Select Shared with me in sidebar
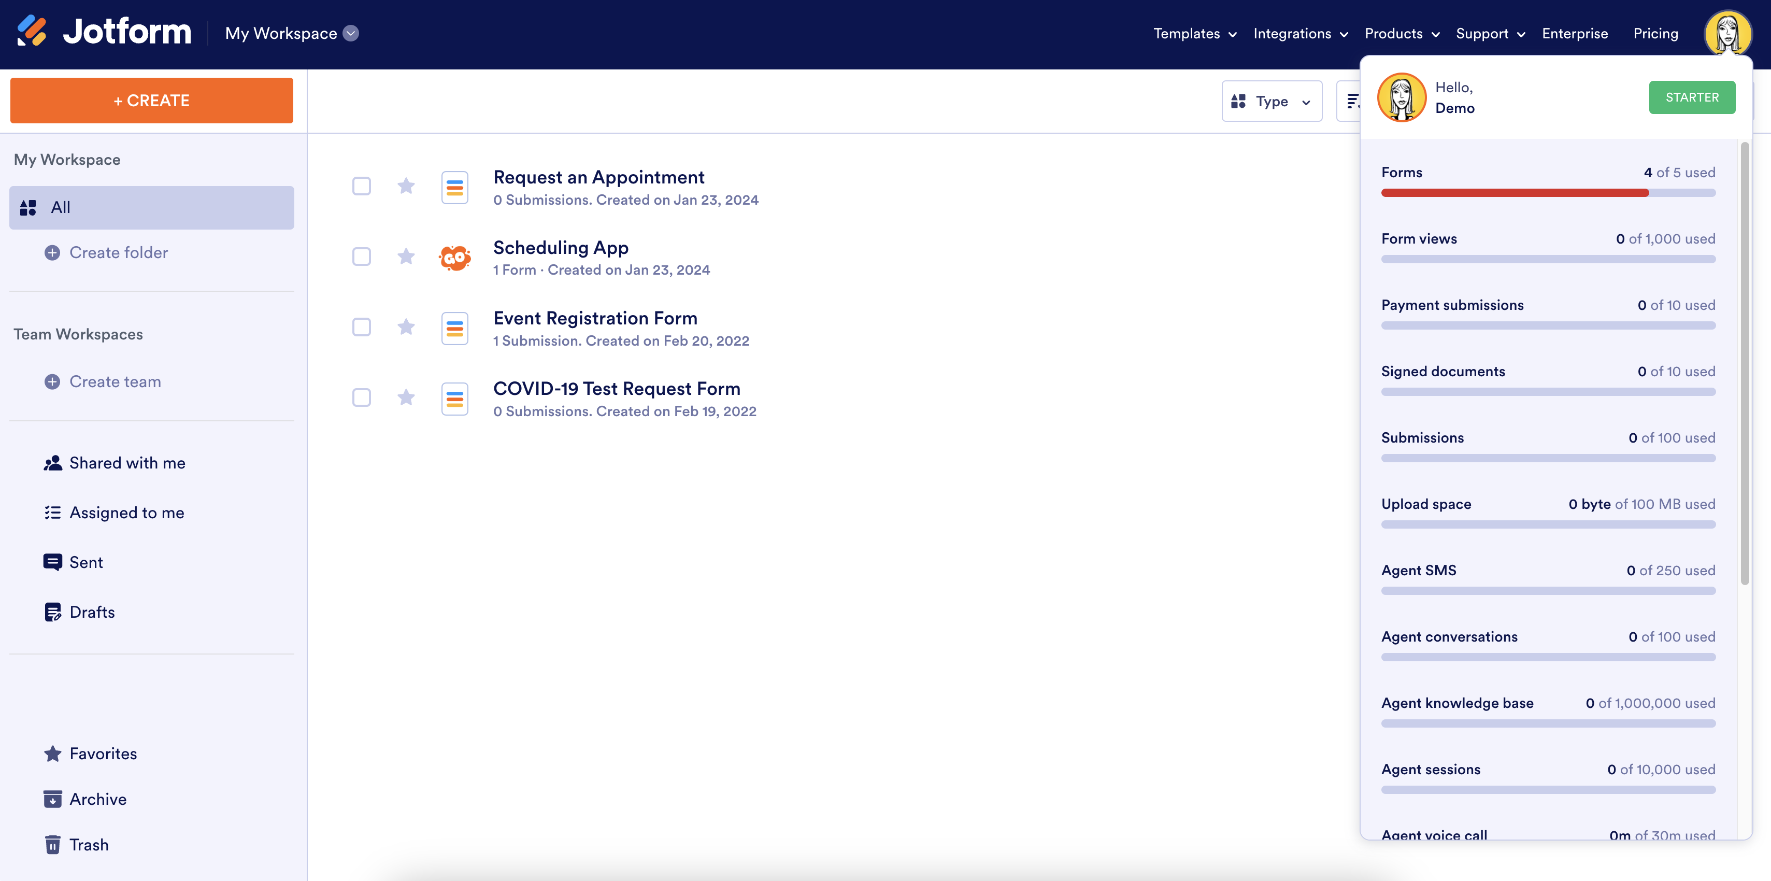The height and width of the screenshot is (881, 1771). coord(127,463)
